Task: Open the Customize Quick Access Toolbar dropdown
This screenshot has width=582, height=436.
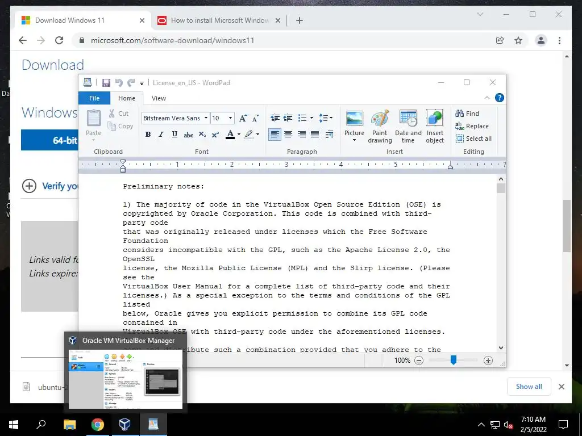Action: (142, 83)
